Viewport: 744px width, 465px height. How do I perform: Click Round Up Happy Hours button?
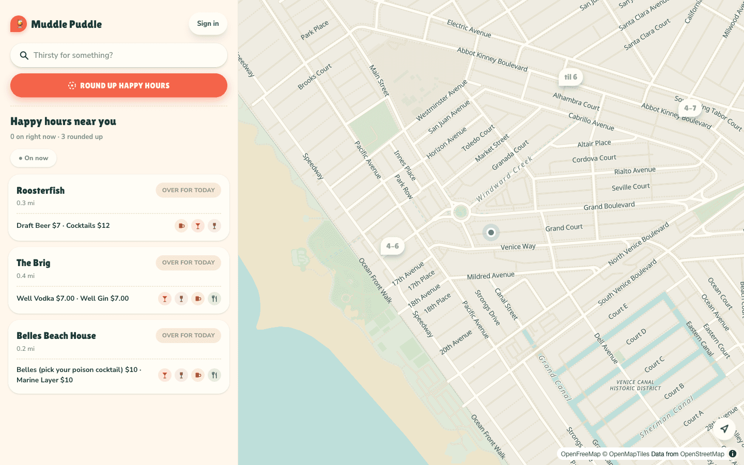click(x=119, y=85)
